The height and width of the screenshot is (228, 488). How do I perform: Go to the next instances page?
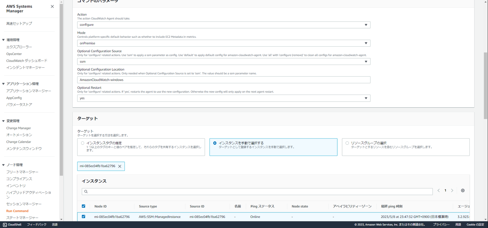click(452, 191)
